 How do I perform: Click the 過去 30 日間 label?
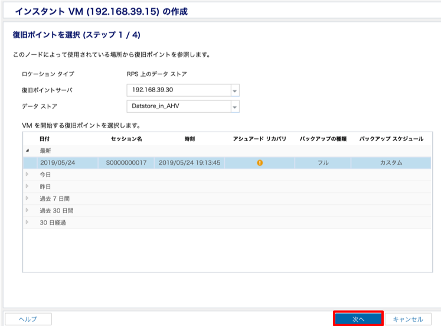click(x=57, y=211)
